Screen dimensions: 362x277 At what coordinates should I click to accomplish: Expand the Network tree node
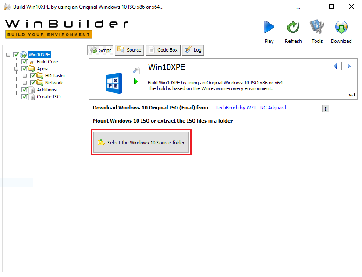pyautogui.click(x=25, y=83)
